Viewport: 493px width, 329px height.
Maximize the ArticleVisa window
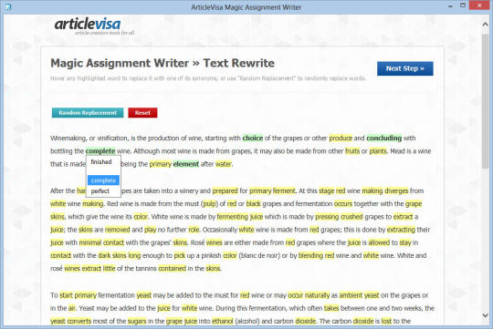point(463,5)
